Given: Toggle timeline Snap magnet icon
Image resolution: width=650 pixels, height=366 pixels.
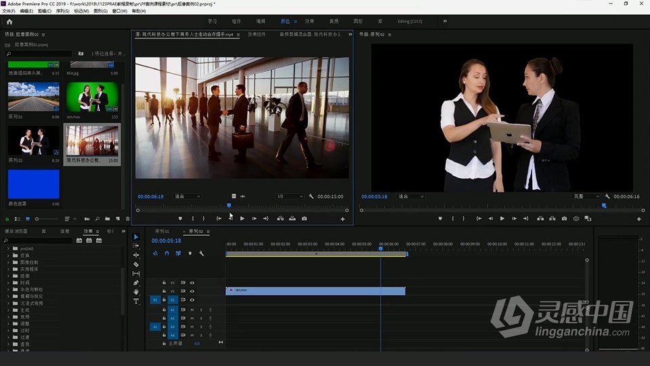Looking at the screenshot, I should (167, 253).
